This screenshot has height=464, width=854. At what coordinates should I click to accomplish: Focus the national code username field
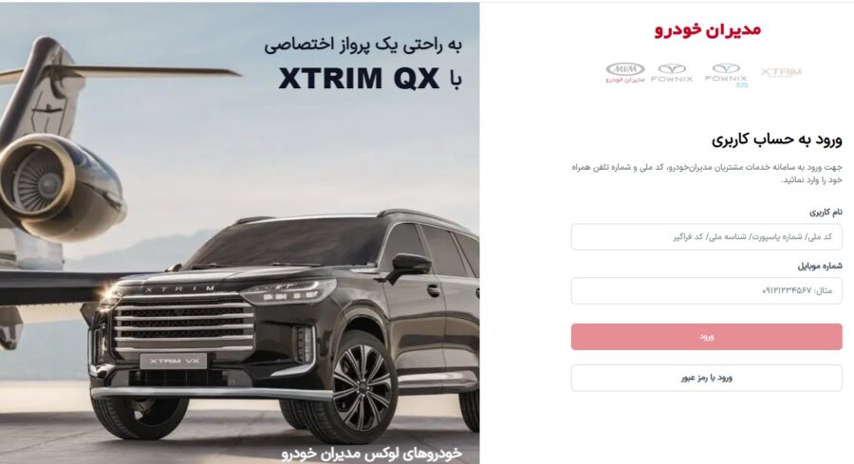706,237
